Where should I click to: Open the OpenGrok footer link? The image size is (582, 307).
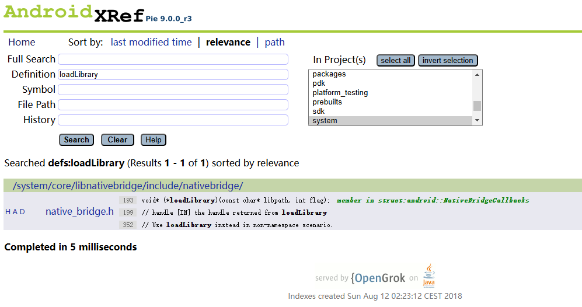coord(378,278)
